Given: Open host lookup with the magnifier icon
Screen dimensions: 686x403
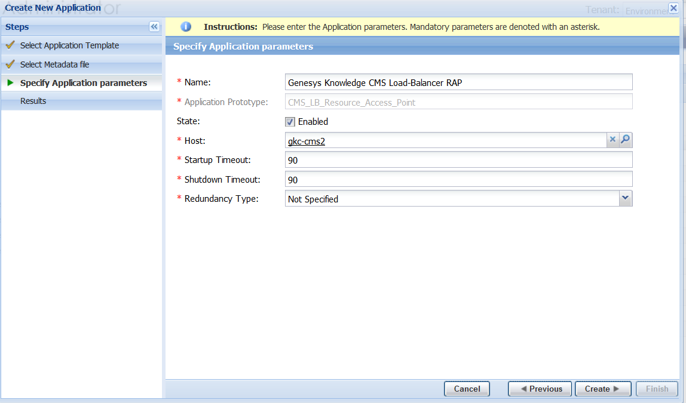Looking at the screenshot, I should tap(625, 139).
